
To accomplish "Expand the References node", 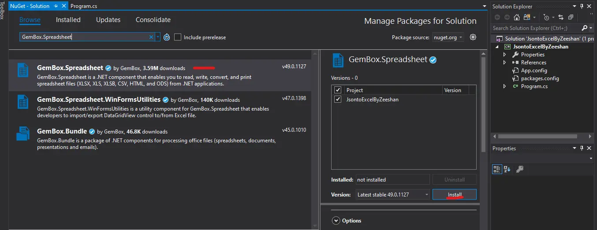I will (x=505, y=63).
